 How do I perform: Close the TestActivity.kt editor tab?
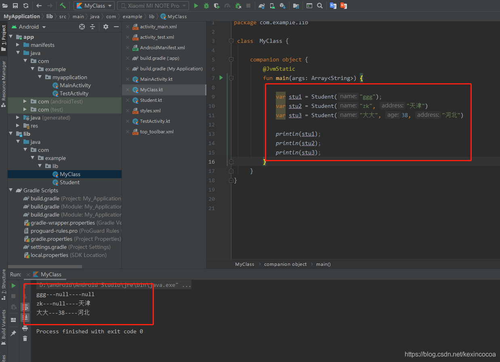[x=128, y=121]
